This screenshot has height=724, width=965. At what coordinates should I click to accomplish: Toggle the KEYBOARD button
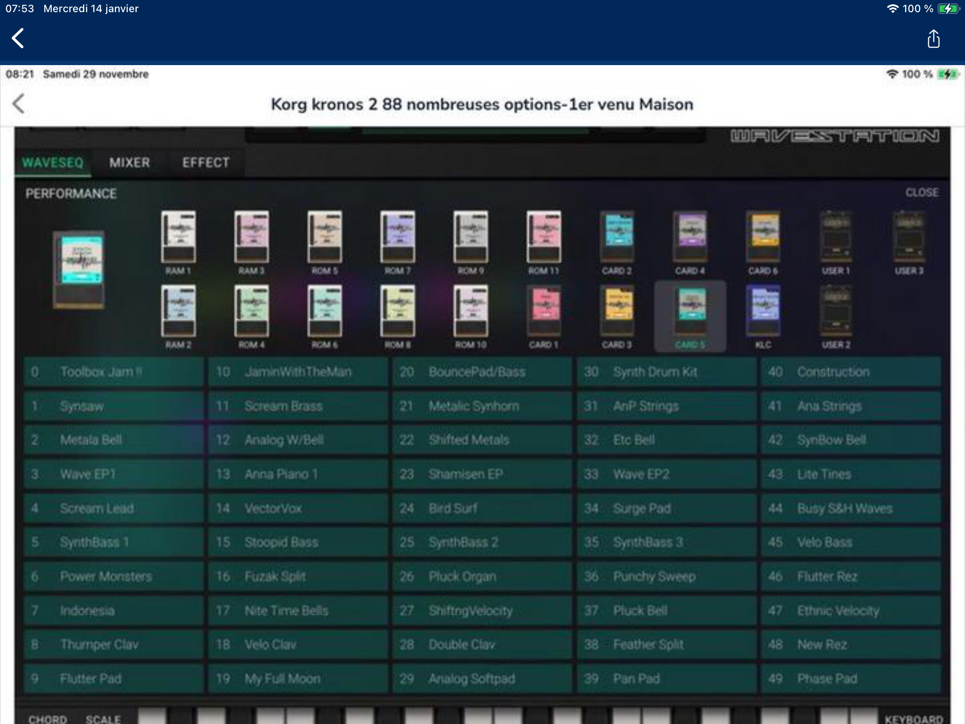pos(913,718)
